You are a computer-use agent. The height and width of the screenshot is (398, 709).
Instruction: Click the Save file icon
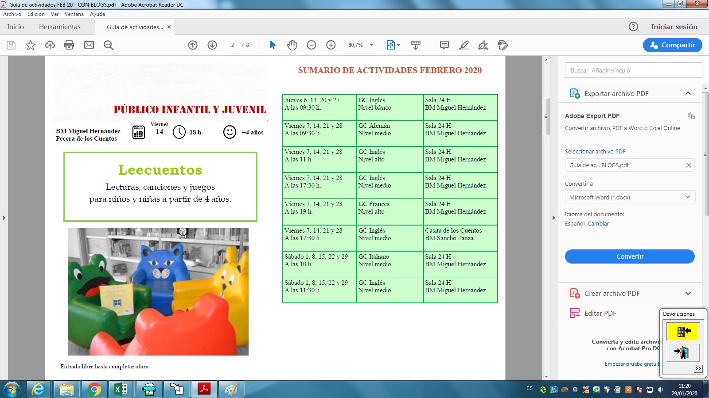click(x=11, y=45)
